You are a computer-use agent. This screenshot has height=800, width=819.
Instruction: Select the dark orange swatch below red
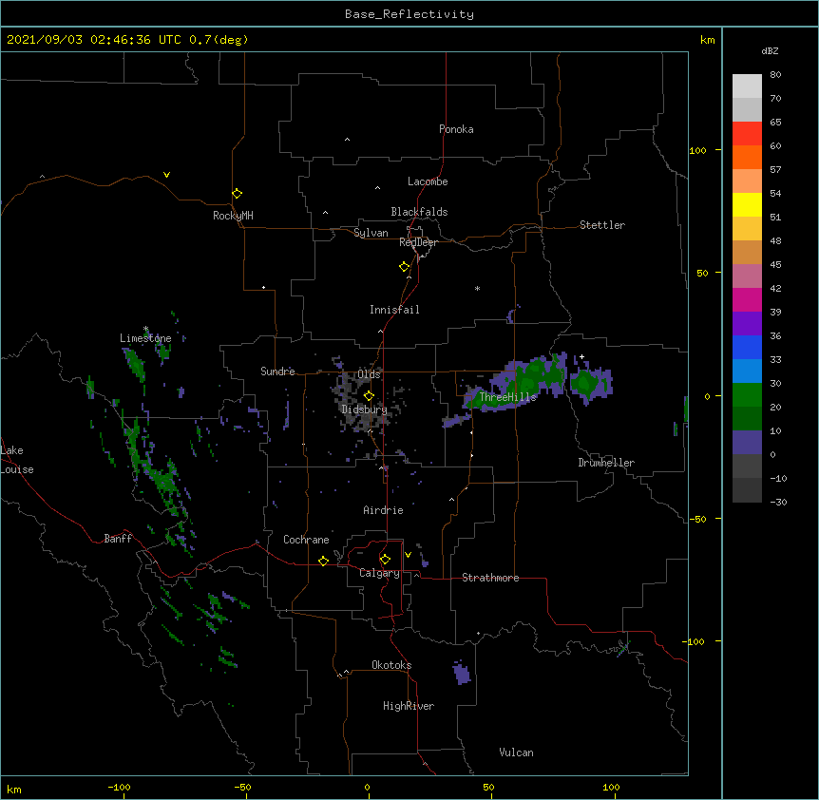(x=747, y=157)
